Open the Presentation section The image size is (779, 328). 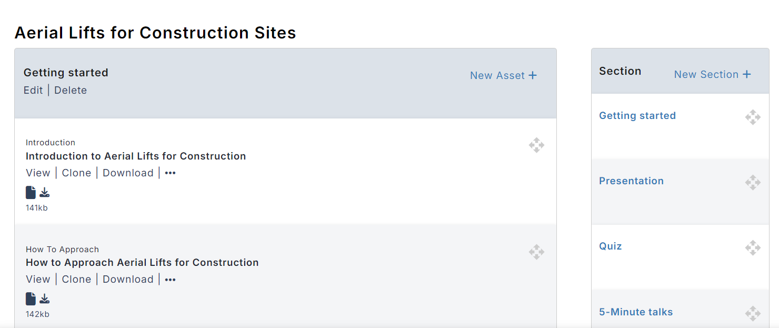631,181
